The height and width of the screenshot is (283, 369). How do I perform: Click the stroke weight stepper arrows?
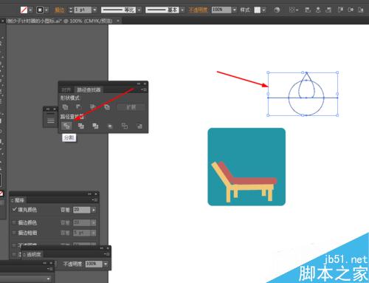point(71,10)
